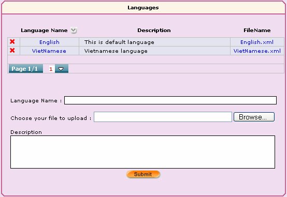Select 'Vietnamese language' description cell

[x=155, y=51]
